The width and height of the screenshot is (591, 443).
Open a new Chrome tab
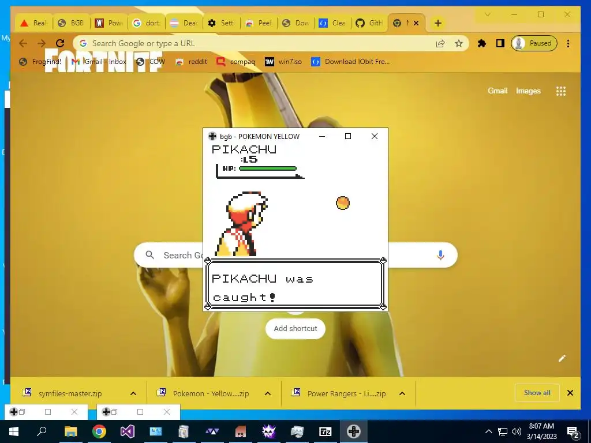[x=437, y=23]
